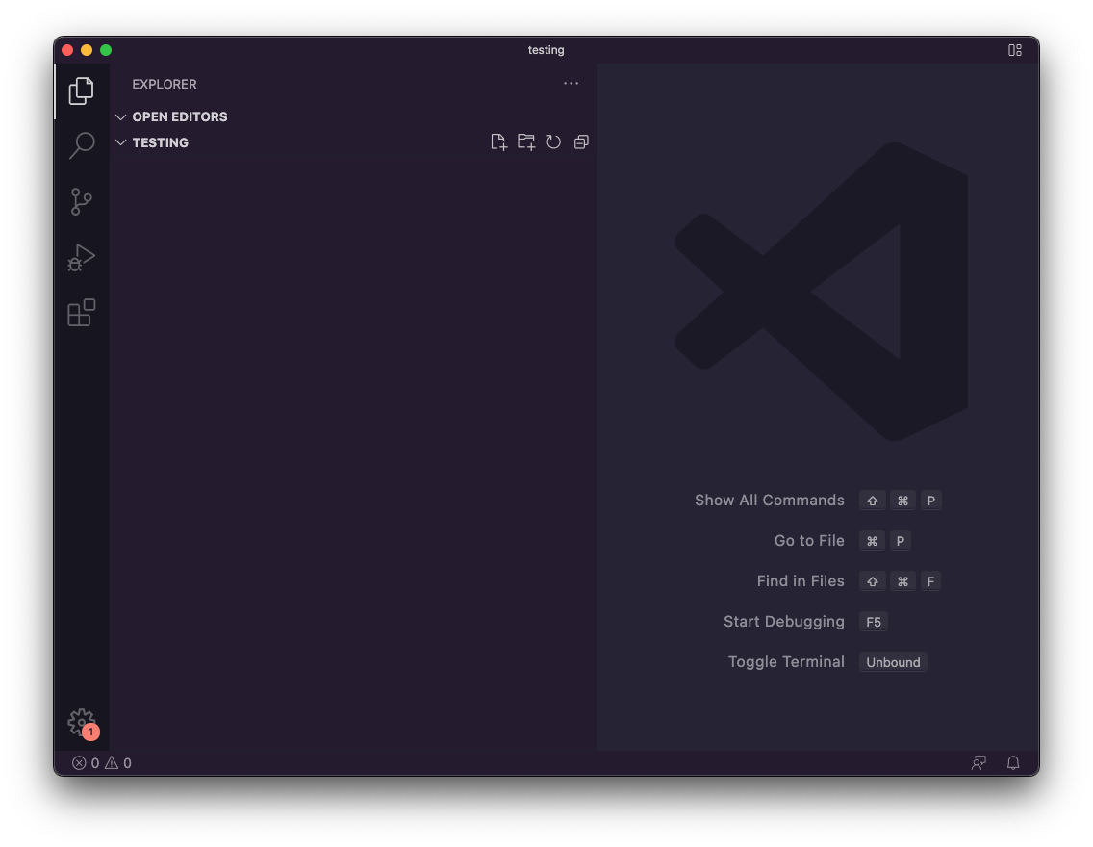Click errors and warnings count in status bar
This screenshot has width=1093, height=847.
[x=101, y=763]
